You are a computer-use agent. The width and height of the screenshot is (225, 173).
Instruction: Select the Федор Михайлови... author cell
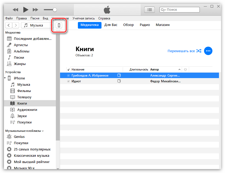pos(165,81)
